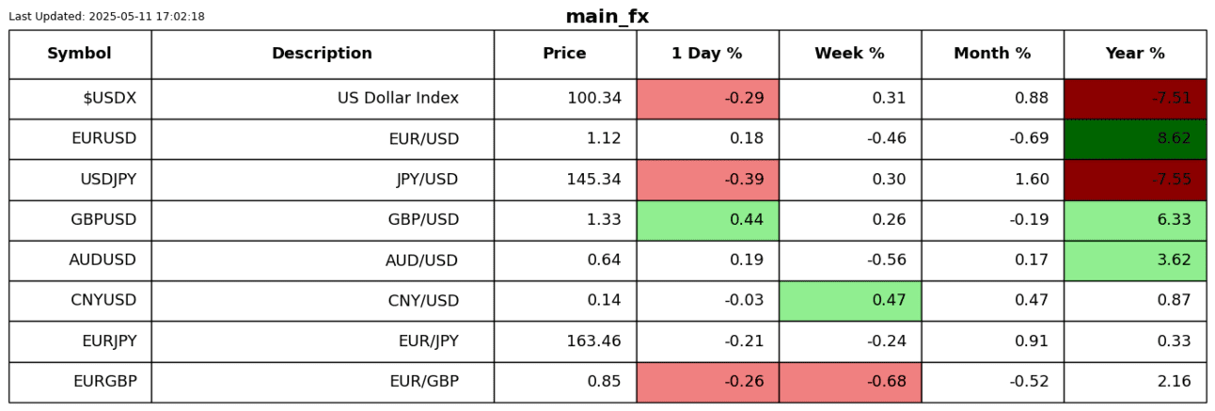Click the EURJPY price 163.46
The height and width of the screenshot is (411, 1215).
pos(564,341)
